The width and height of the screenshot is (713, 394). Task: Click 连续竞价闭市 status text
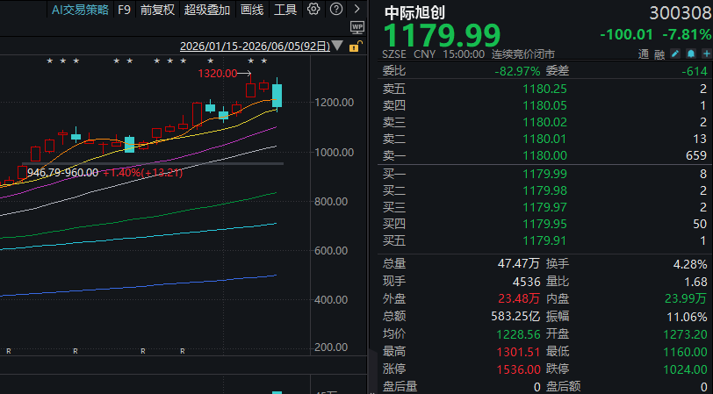[x=523, y=54]
